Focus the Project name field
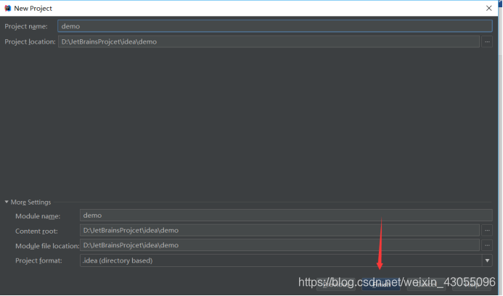Image resolution: width=503 pixels, height=296 pixels. coord(275,26)
